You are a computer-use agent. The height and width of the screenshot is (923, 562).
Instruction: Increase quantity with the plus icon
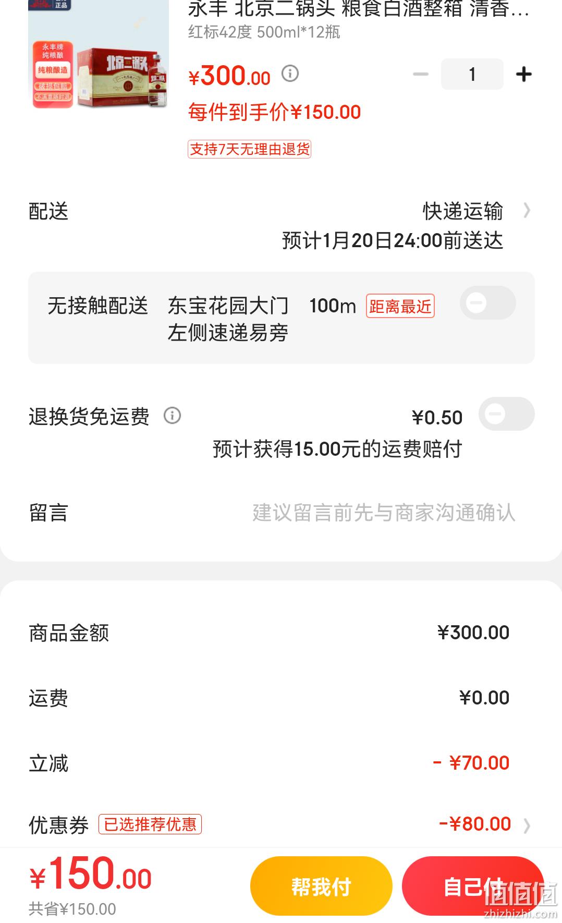point(523,74)
